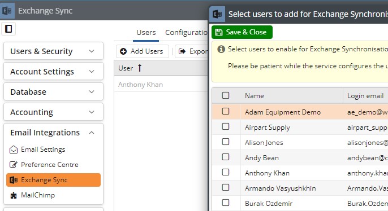
Task: Toggle the select-all checkbox in header
Action: [226, 95]
